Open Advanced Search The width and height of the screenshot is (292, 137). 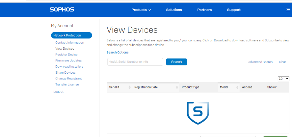260,62
